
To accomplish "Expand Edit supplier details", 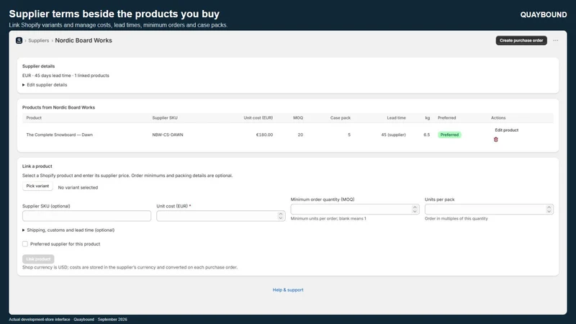I will tap(45, 85).
